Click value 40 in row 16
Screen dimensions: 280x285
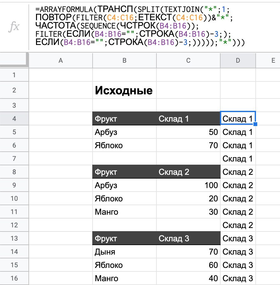pyautogui.click(x=188, y=278)
